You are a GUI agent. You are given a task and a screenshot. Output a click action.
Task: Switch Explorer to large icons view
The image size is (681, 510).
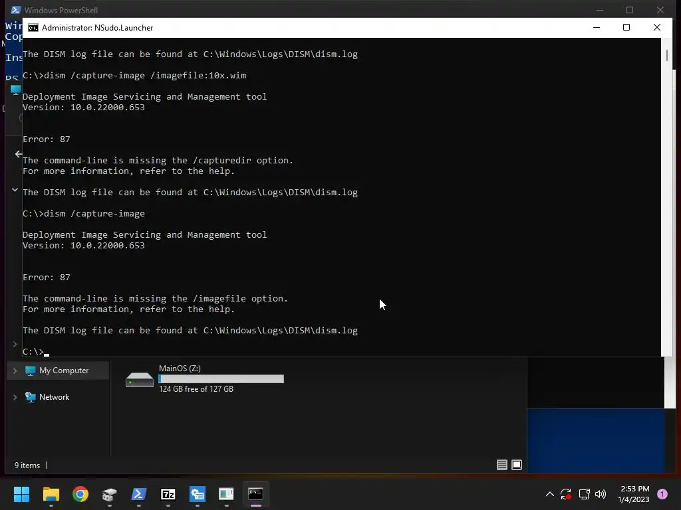pos(517,465)
